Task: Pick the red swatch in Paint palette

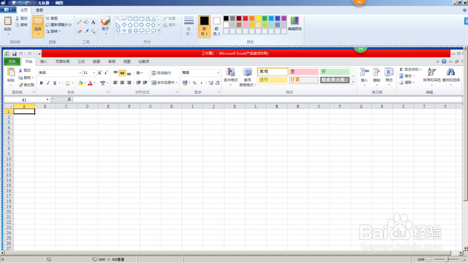Action: point(245,19)
